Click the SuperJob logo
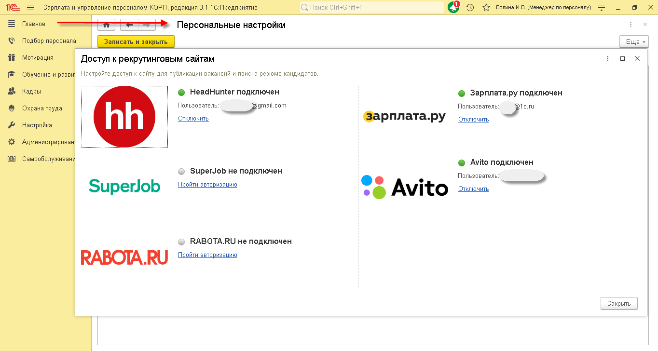The width and height of the screenshot is (658, 351). tap(124, 186)
